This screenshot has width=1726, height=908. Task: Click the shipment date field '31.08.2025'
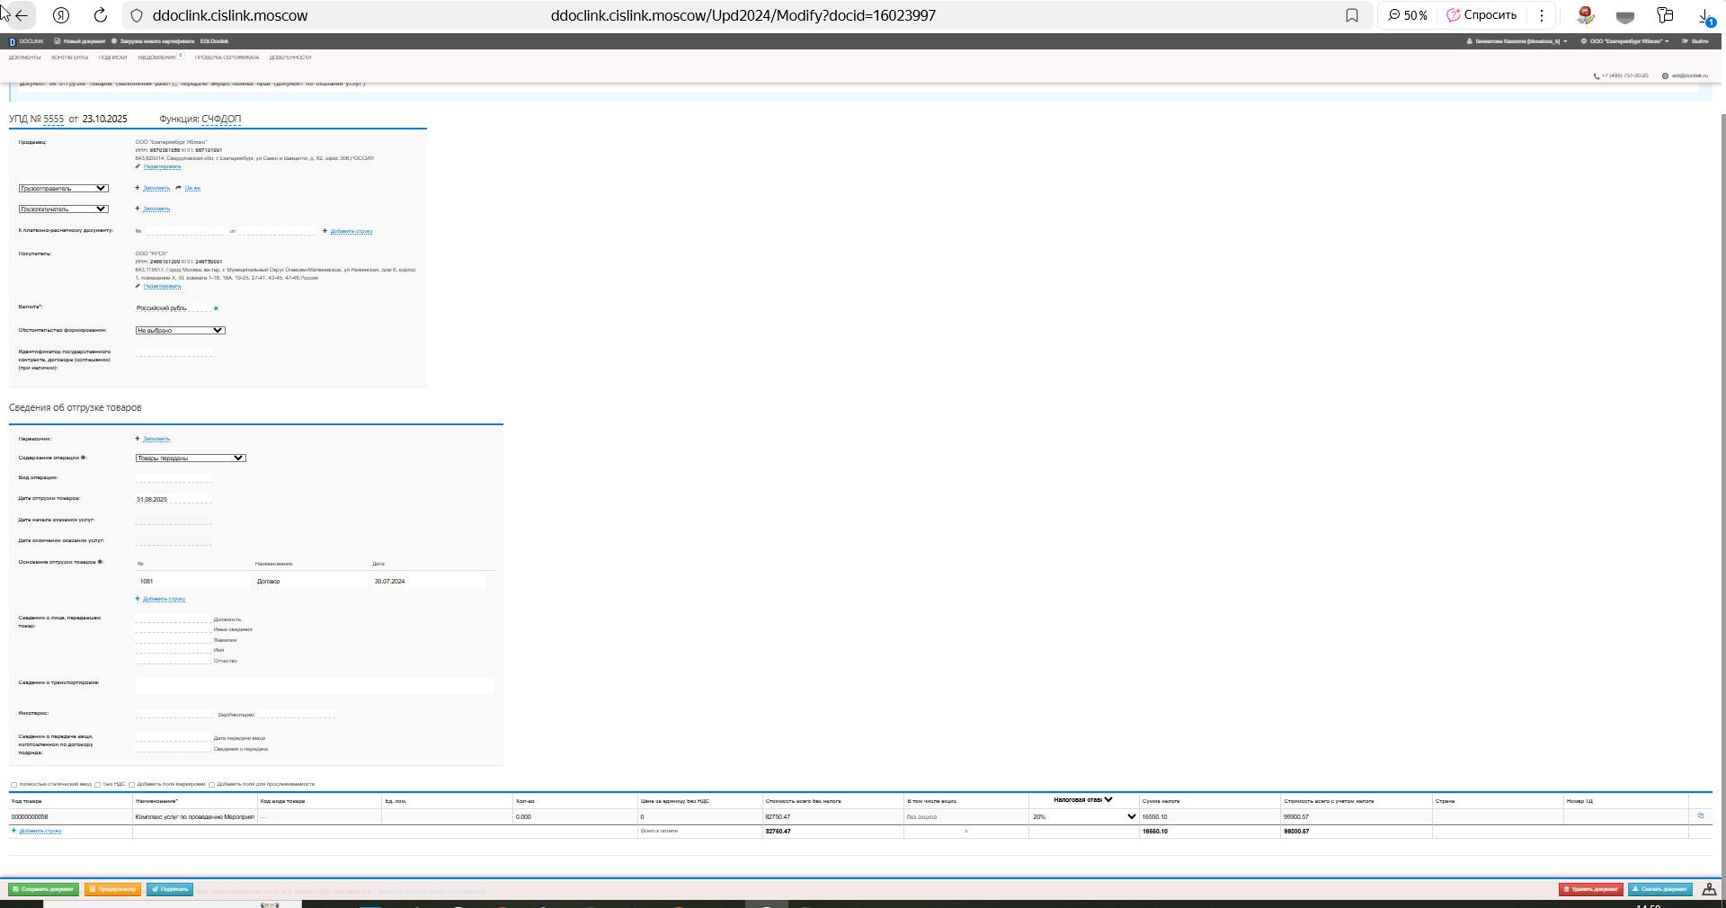[173, 499]
